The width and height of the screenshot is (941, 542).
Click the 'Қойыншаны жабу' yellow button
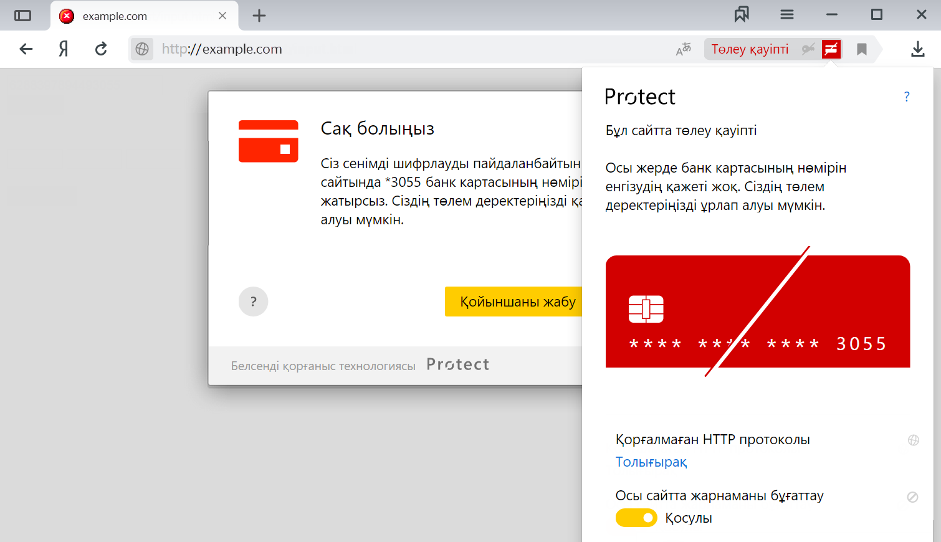pyautogui.click(x=513, y=302)
